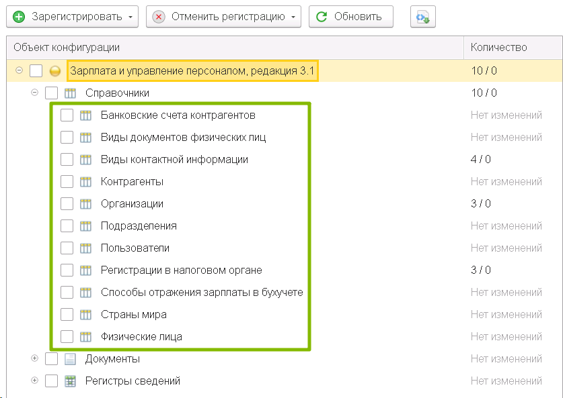Viewport: 563px width, 398px height.
Task: Click the table icon beside Контрагенты
Action: coord(85,182)
